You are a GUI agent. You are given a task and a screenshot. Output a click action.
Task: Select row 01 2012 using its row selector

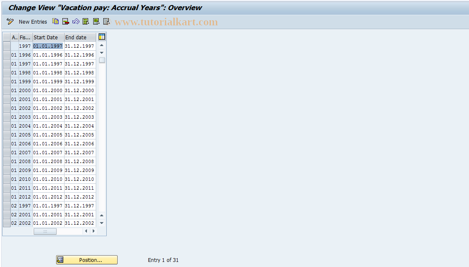[x=7, y=197]
